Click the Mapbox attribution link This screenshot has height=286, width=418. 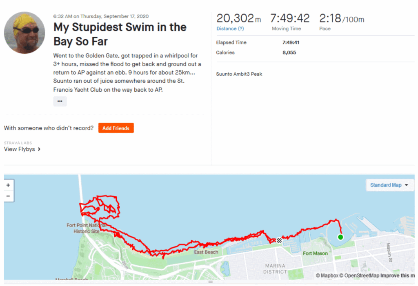coord(327,276)
